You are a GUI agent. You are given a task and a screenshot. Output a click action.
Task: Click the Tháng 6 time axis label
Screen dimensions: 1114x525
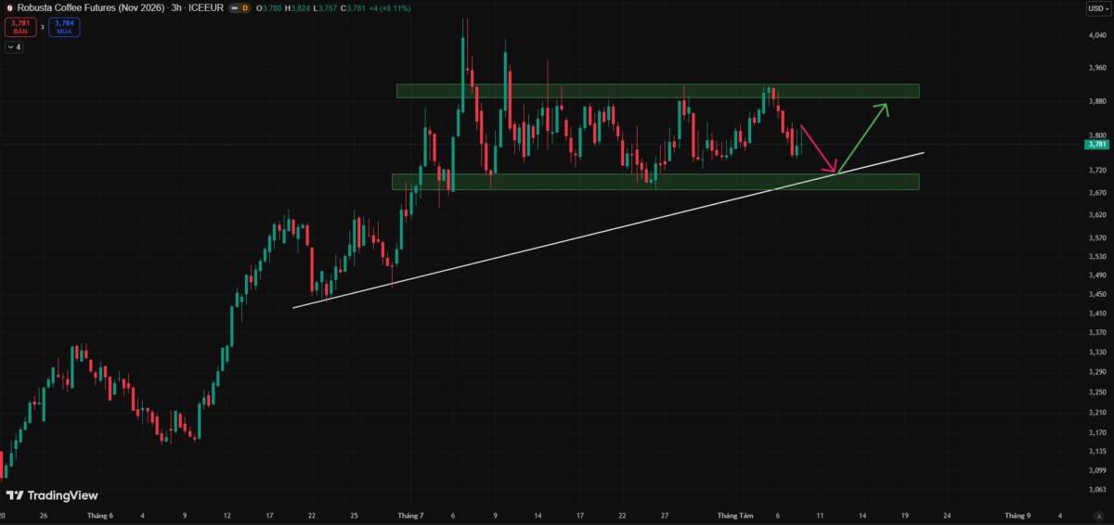click(99, 515)
